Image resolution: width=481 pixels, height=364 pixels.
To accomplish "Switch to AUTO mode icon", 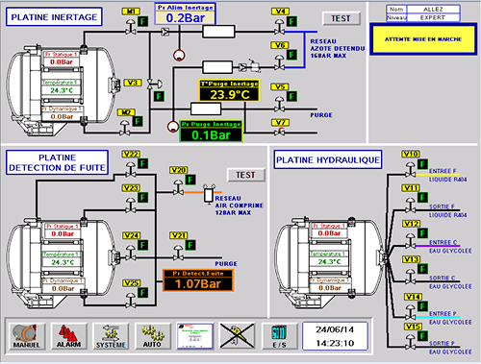I will tap(153, 336).
